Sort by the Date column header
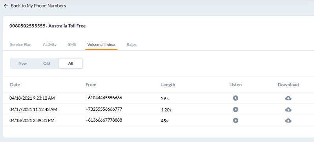The image size is (314, 142). click(x=15, y=85)
